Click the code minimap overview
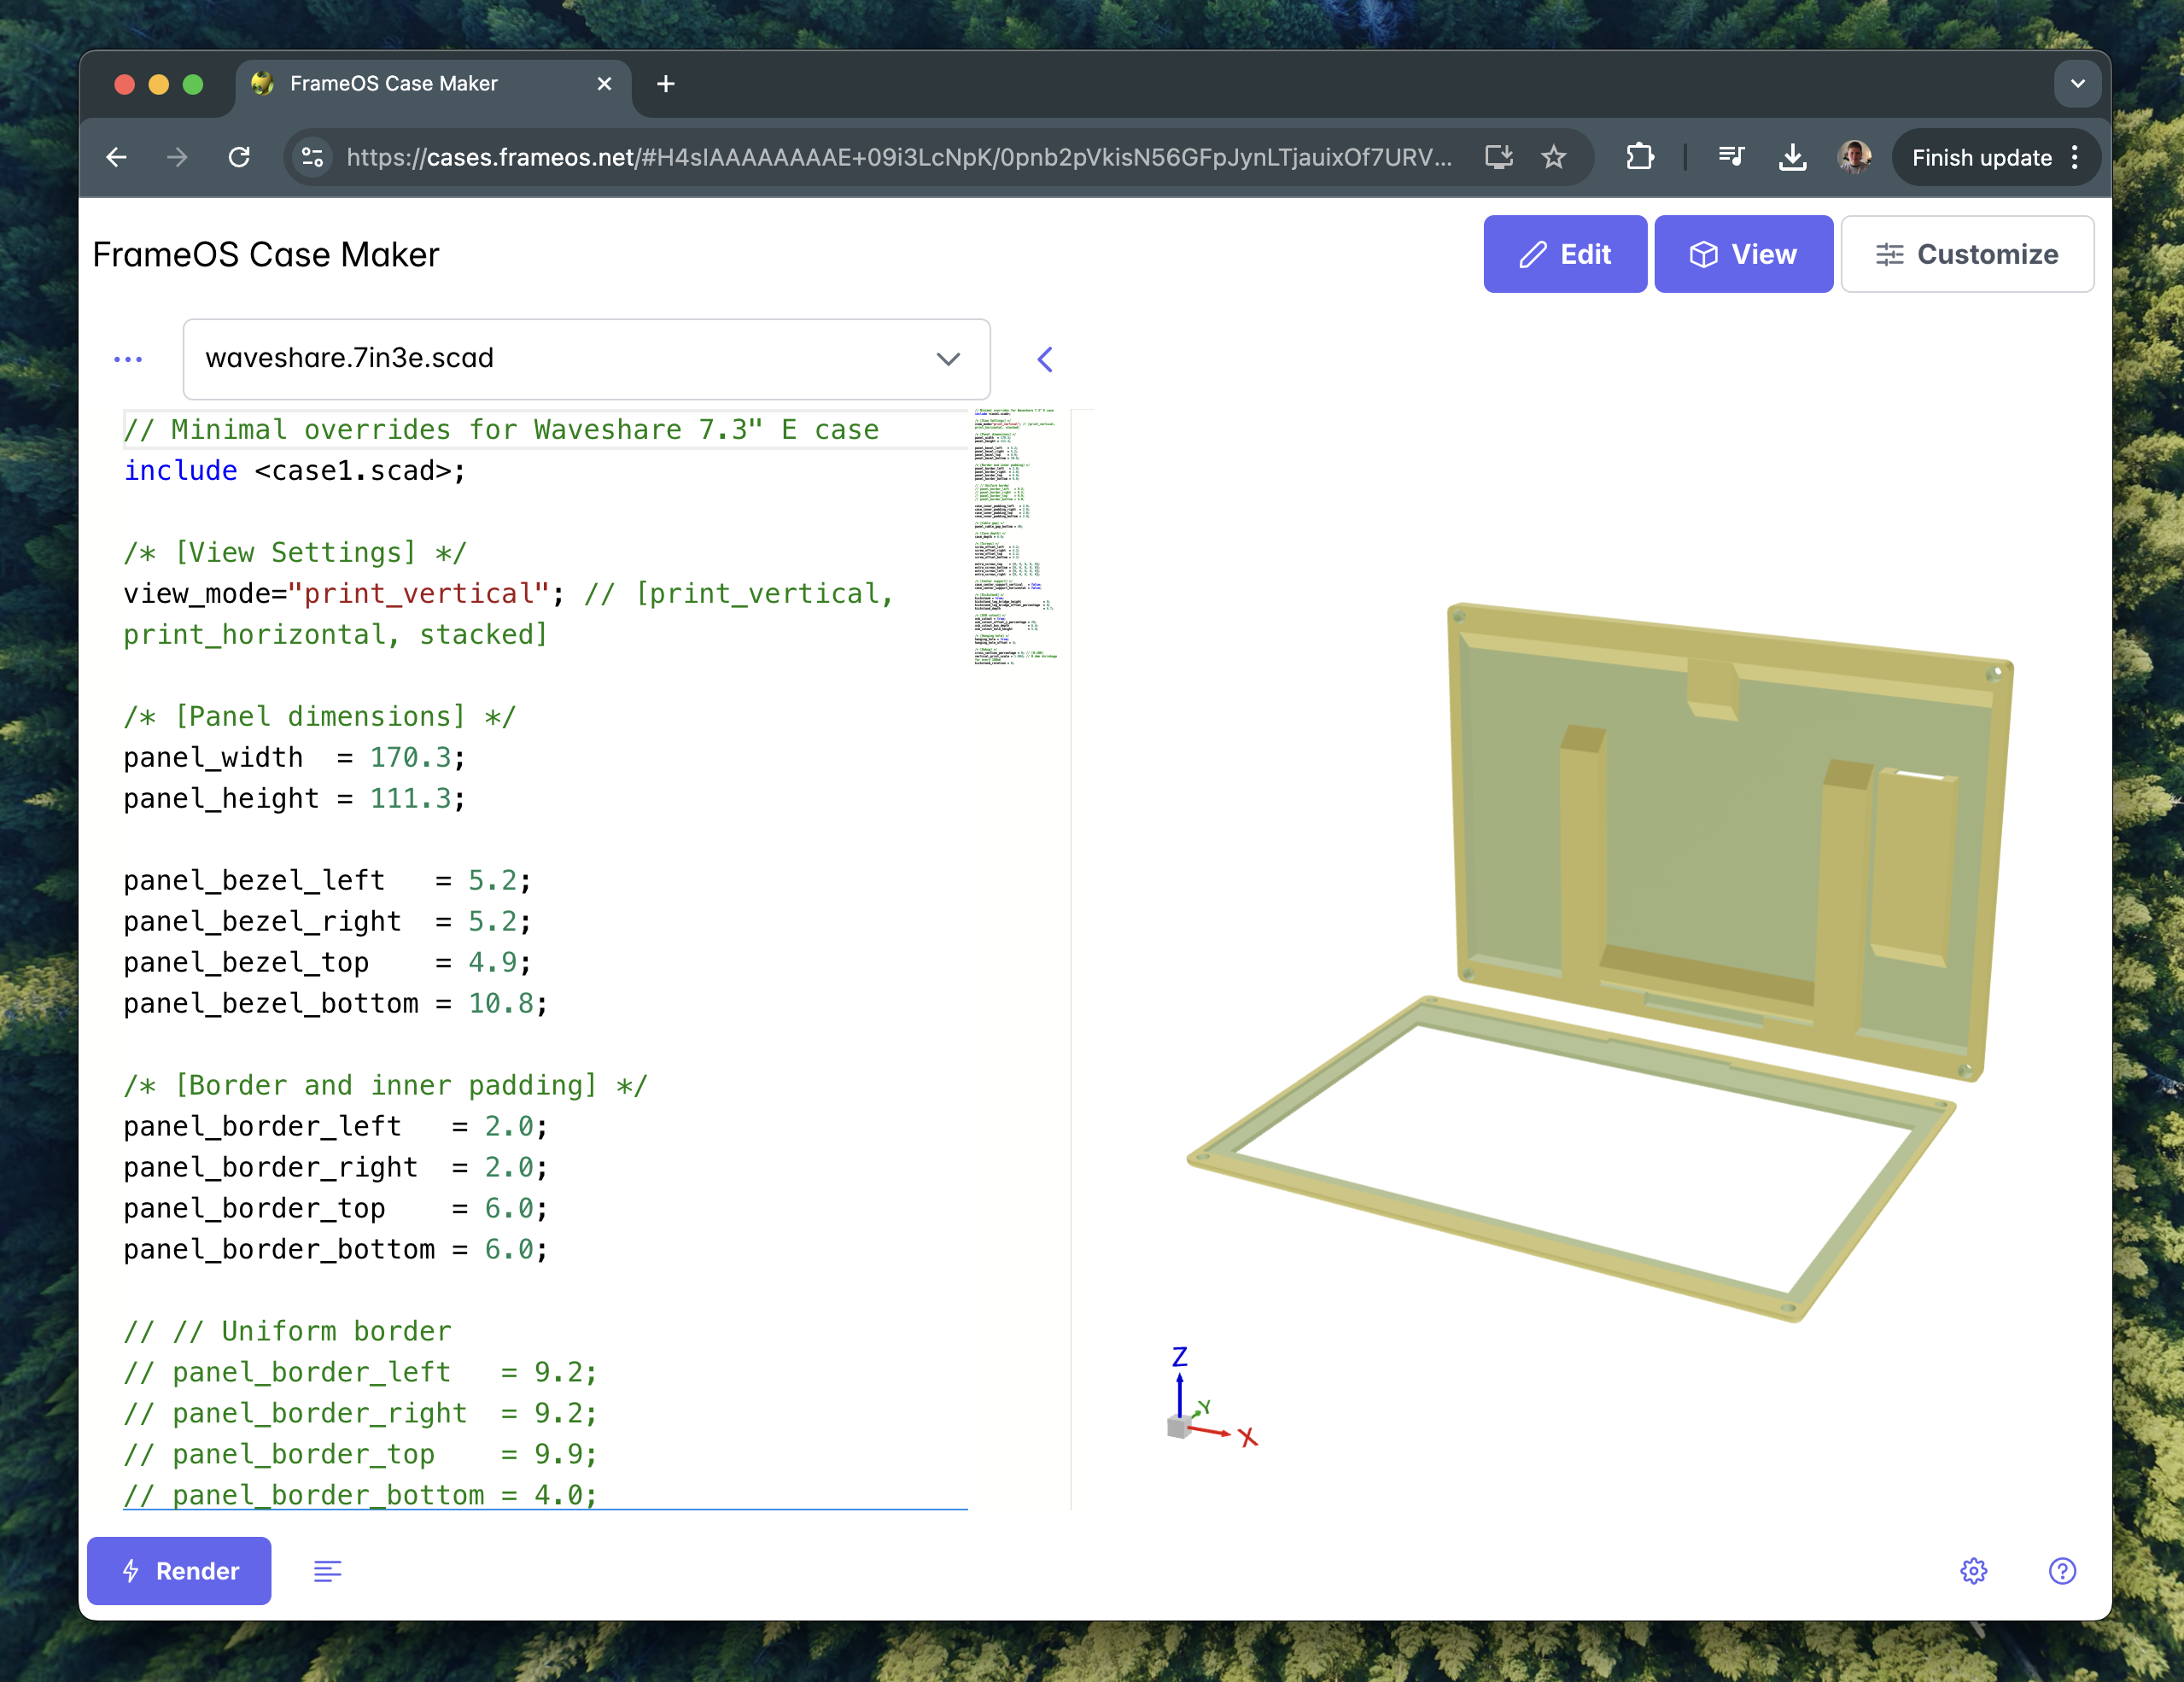Screen dimensions: 2184x1682 tap(1015, 536)
